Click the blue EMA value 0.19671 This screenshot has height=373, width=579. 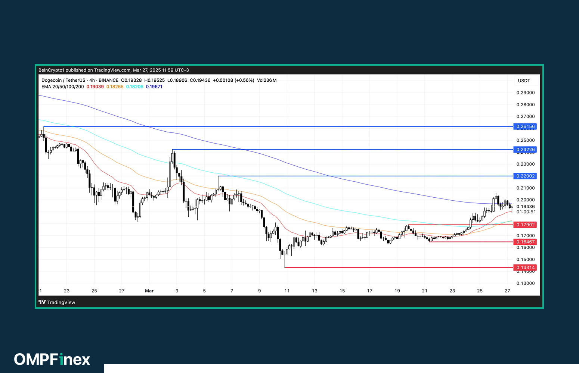click(x=154, y=87)
